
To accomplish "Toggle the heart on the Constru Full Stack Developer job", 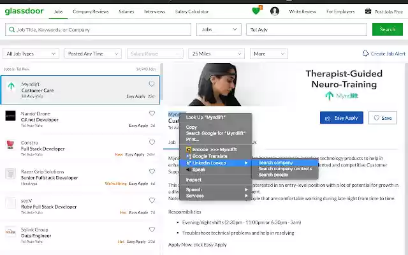I will pyautogui.click(x=152, y=142).
